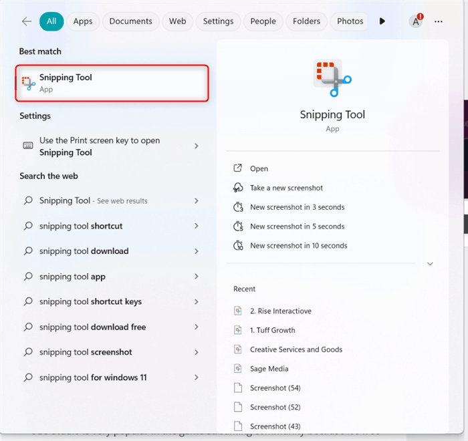Switch to the Documents filter tab
468x441 pixels.
(x=131, y=21)
